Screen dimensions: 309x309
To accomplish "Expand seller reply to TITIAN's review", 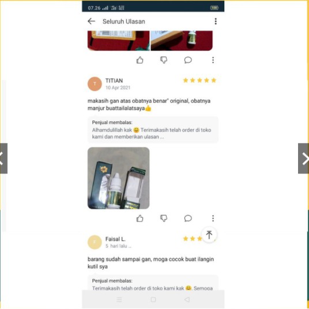I will [153, 130].
